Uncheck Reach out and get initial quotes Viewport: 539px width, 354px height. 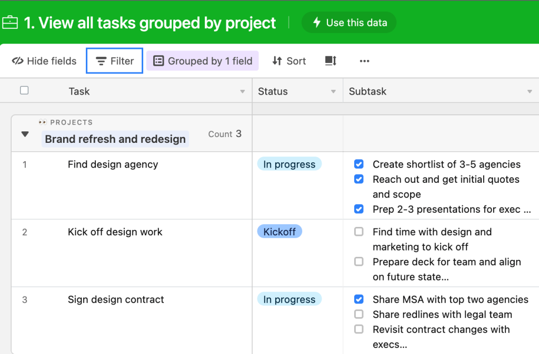359,179
